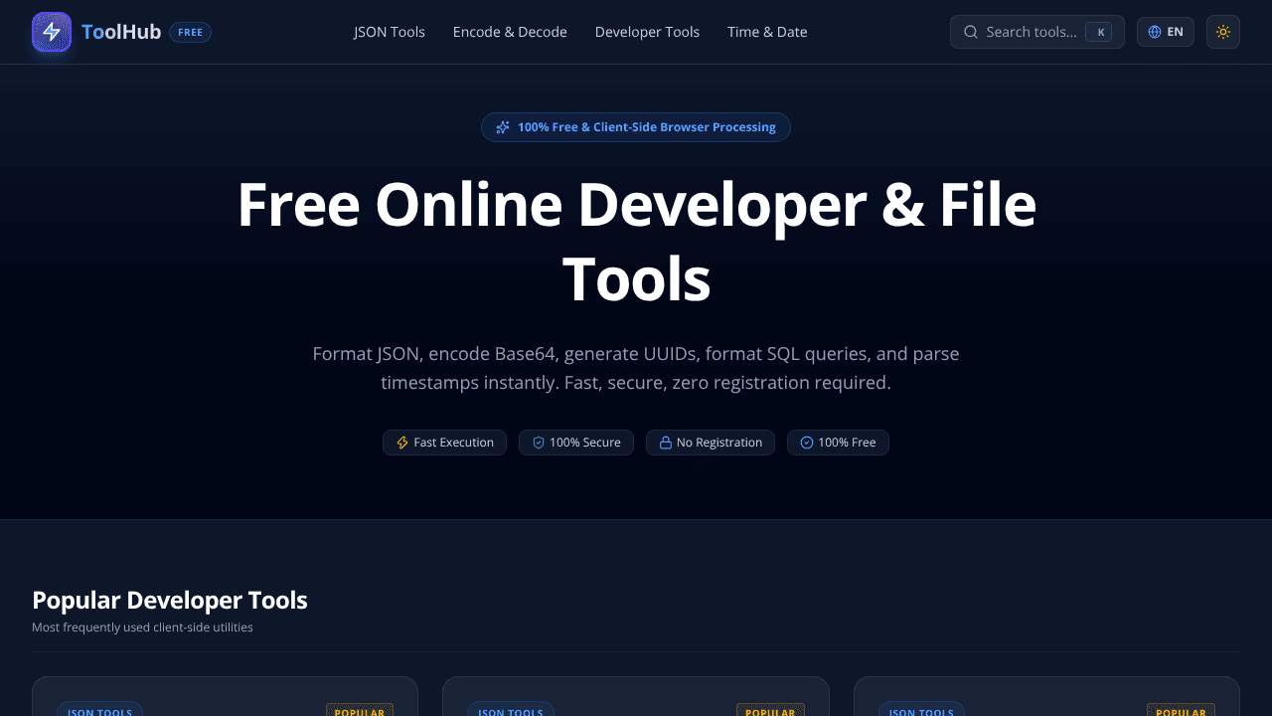Open the JSON Tools menu

[390, 32]
